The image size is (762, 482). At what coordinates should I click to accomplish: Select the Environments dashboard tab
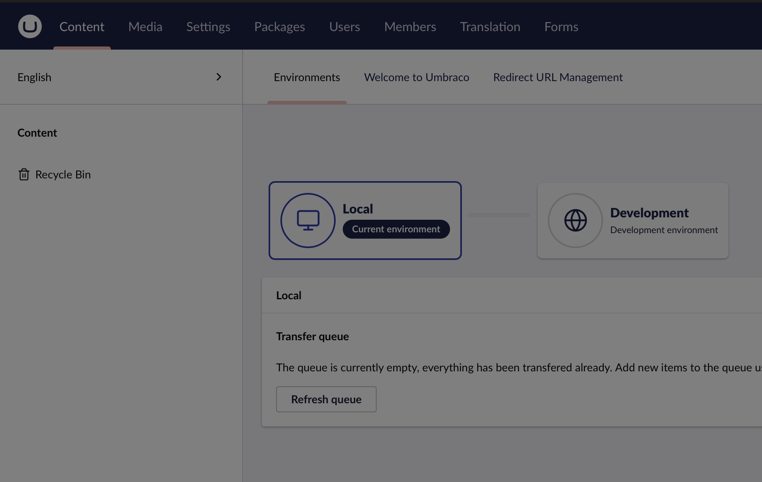(x=307, y=77)
